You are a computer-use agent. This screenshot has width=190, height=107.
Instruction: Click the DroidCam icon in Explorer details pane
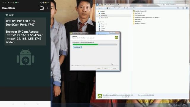point(100,96)
